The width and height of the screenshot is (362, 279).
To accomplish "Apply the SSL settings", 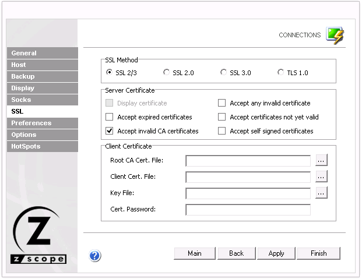I will [276, 253].
